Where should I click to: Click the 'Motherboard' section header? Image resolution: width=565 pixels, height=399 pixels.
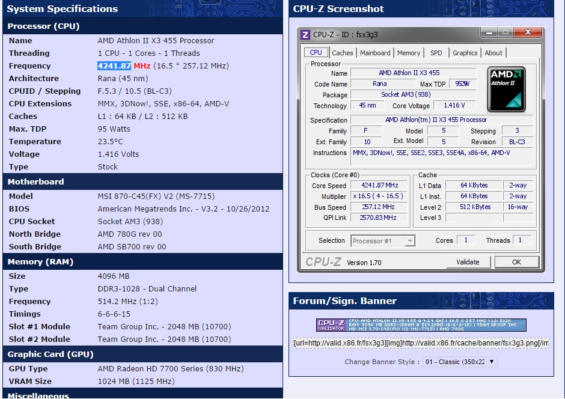142,181
